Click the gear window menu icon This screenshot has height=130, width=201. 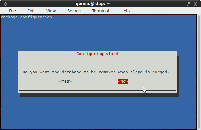[6, 4]
